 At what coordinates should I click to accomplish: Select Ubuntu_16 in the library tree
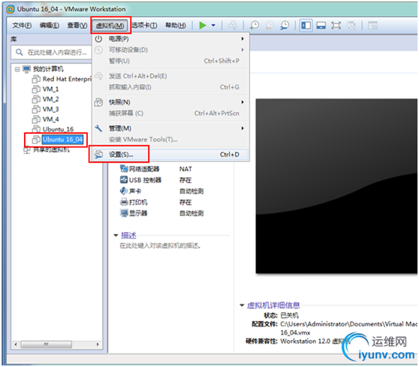58,129
